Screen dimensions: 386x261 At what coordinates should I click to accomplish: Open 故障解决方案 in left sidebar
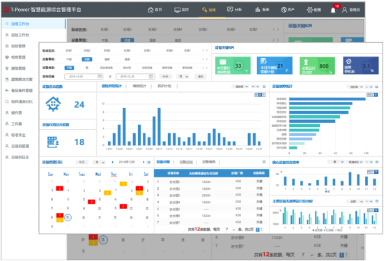(x=22, y=80)
